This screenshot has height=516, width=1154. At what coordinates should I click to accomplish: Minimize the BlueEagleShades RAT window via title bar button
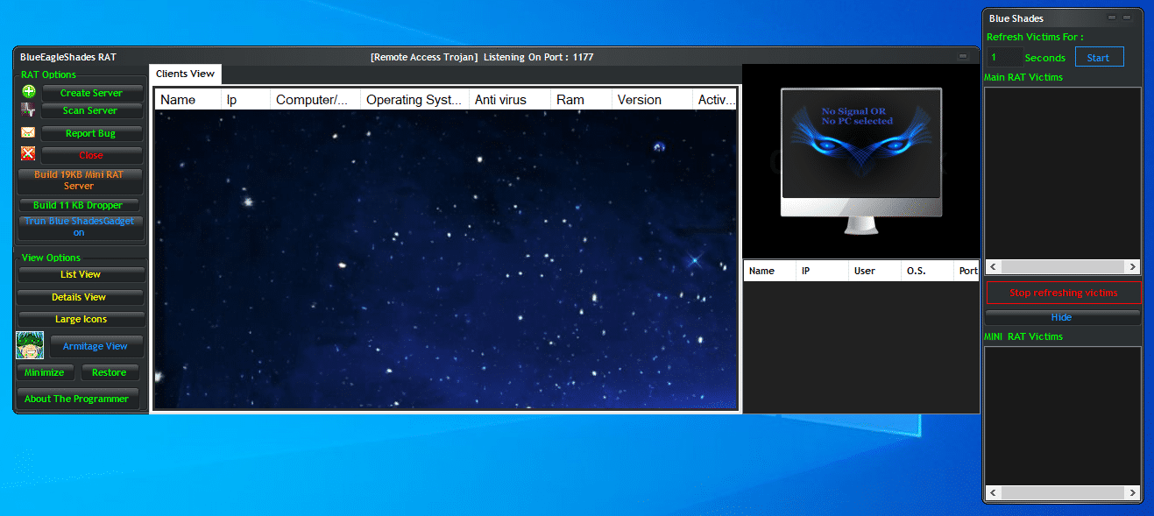click(x=962, y=56)
